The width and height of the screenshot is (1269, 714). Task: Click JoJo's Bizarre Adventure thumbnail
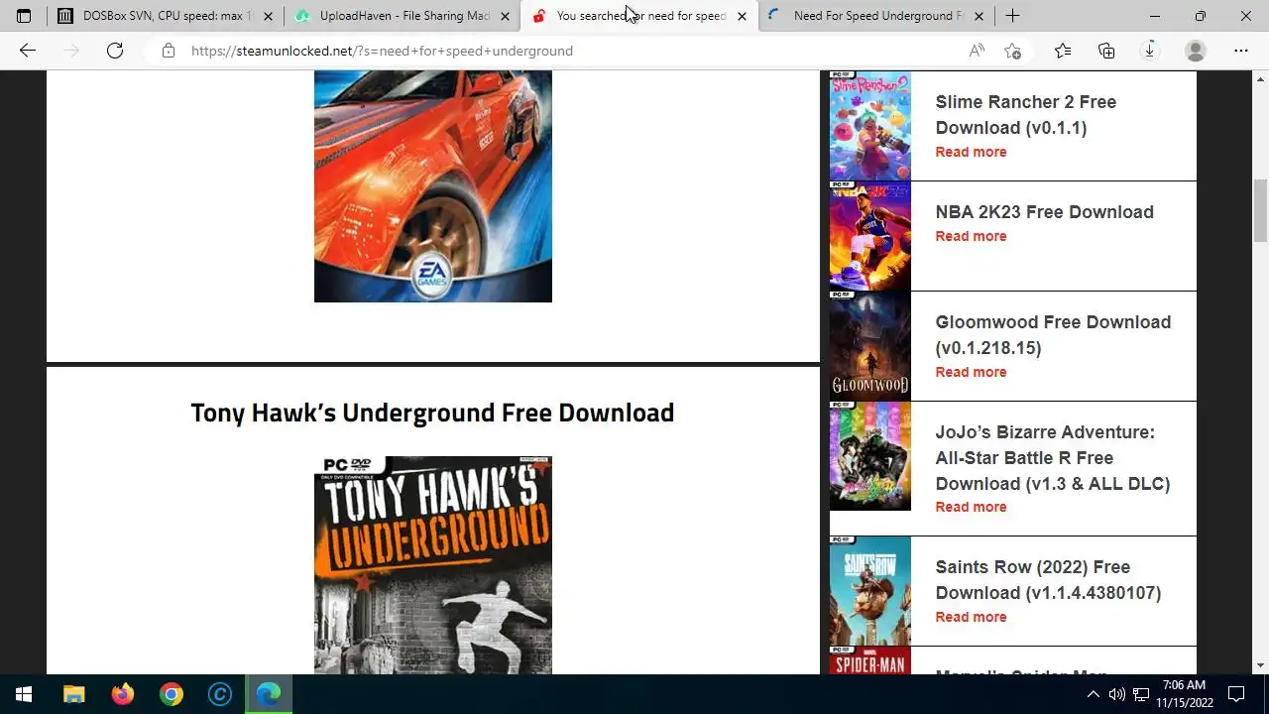[x=870, y=456]
